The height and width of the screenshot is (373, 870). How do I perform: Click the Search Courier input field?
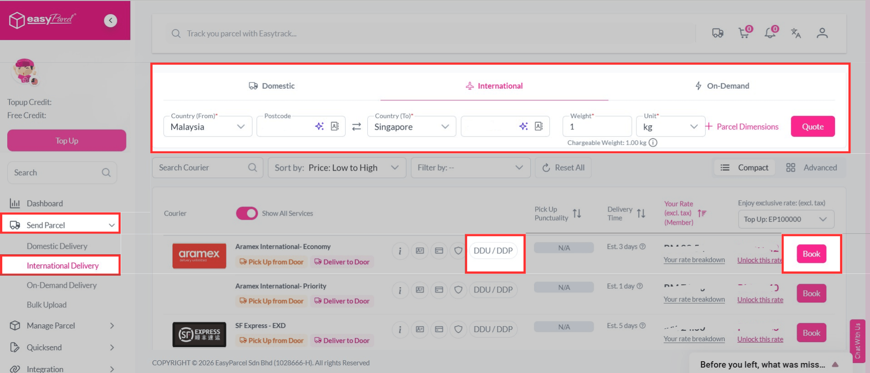pyautogui.click(x=202, y=168)
